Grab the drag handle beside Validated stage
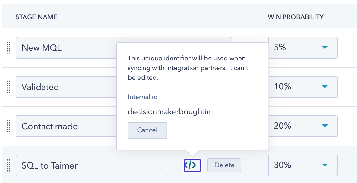The width and height of the screenshot is (357, 183). coord(9,87)
